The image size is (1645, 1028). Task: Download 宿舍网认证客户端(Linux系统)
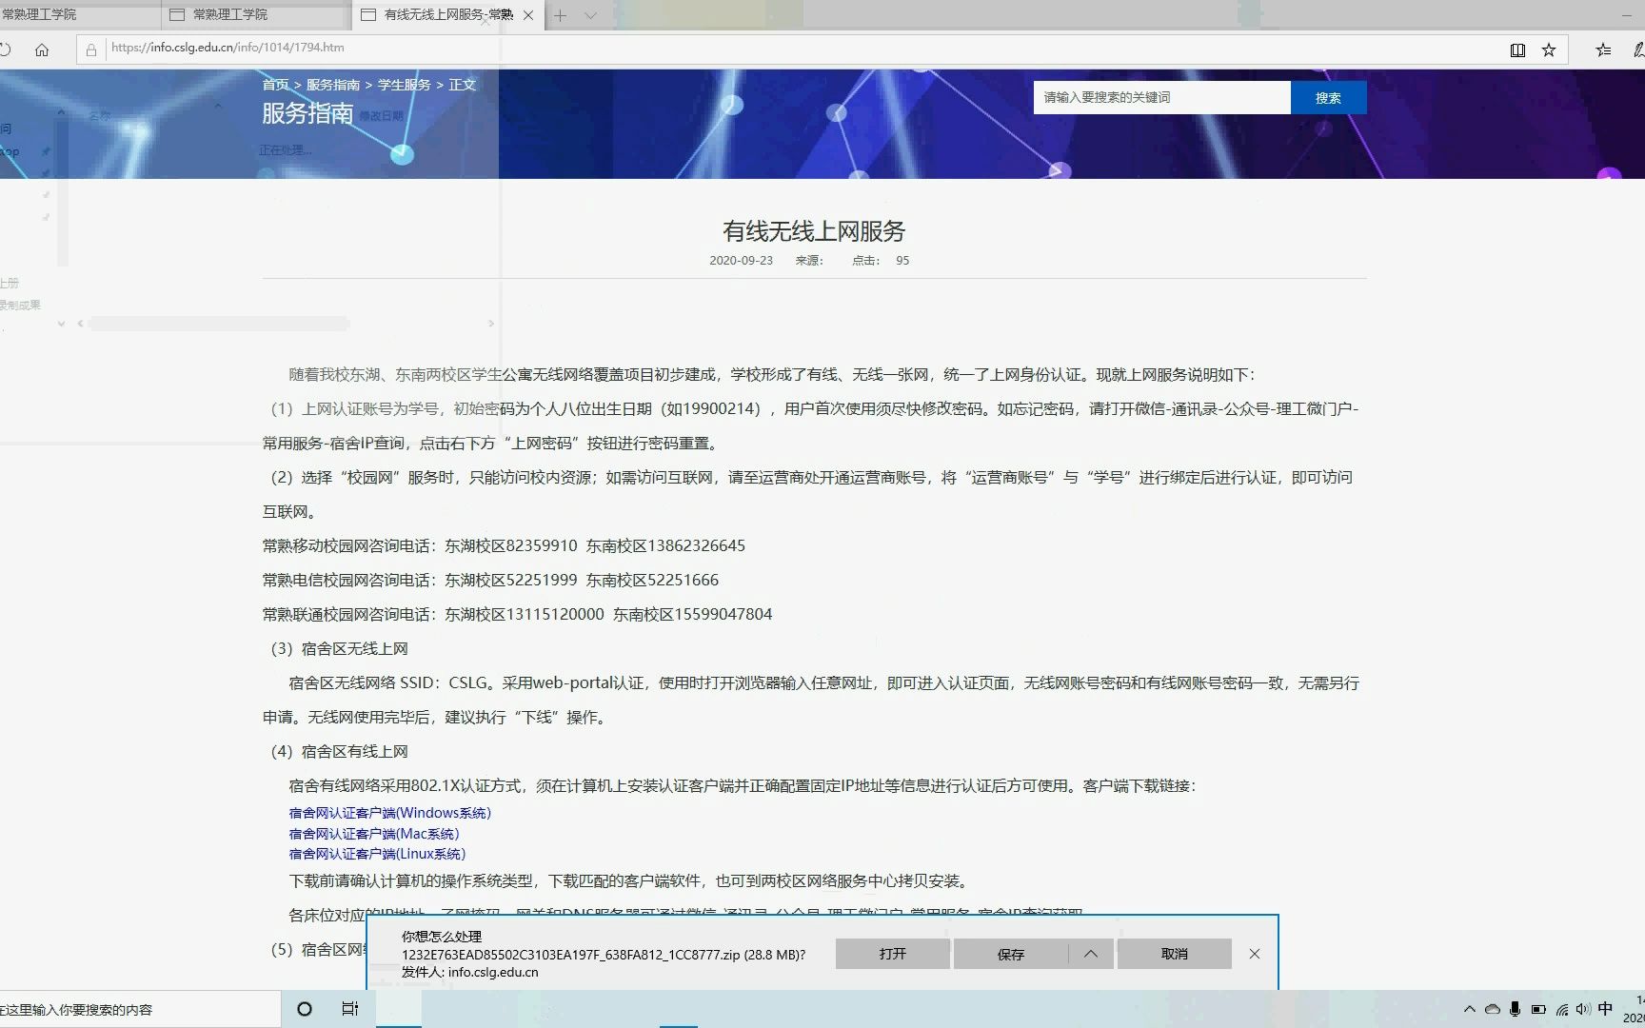[x=377, y=854]
